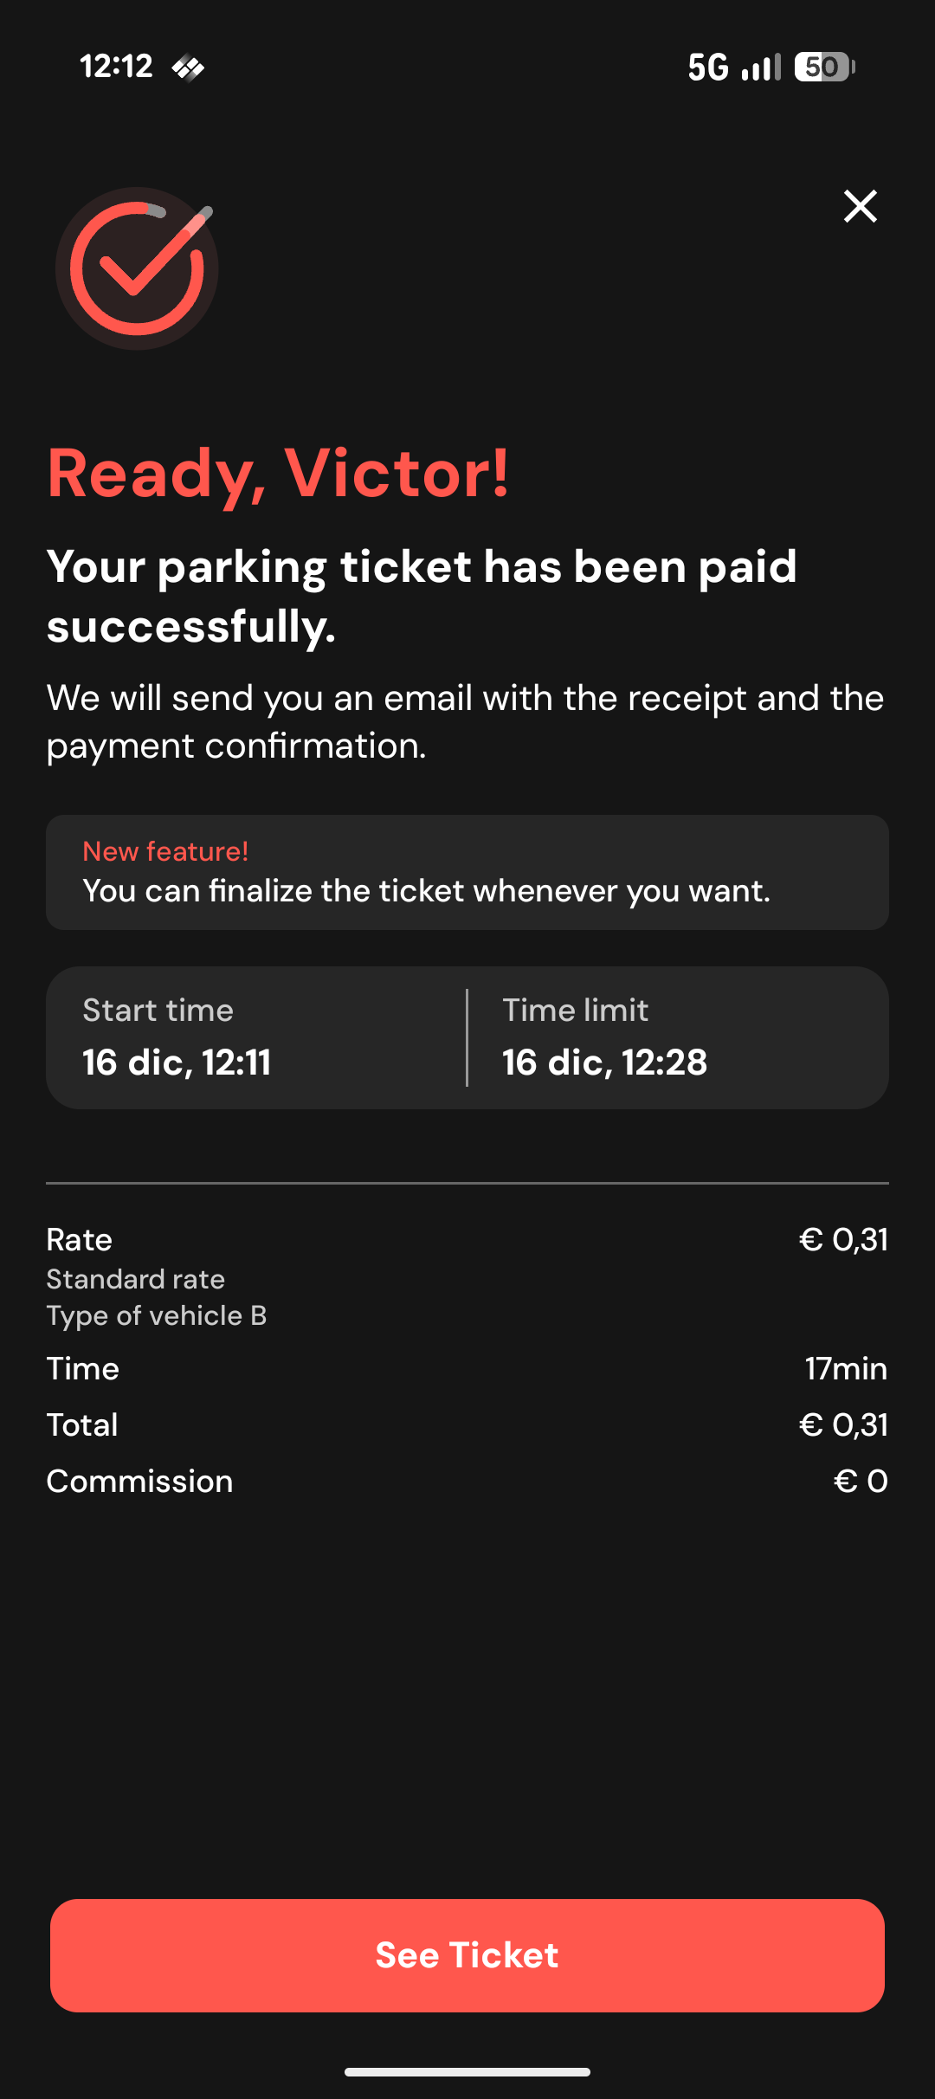The height and width of the screenshot is (2099, 935).
Task: Tap the New feature banner
Action: point(467,872)
